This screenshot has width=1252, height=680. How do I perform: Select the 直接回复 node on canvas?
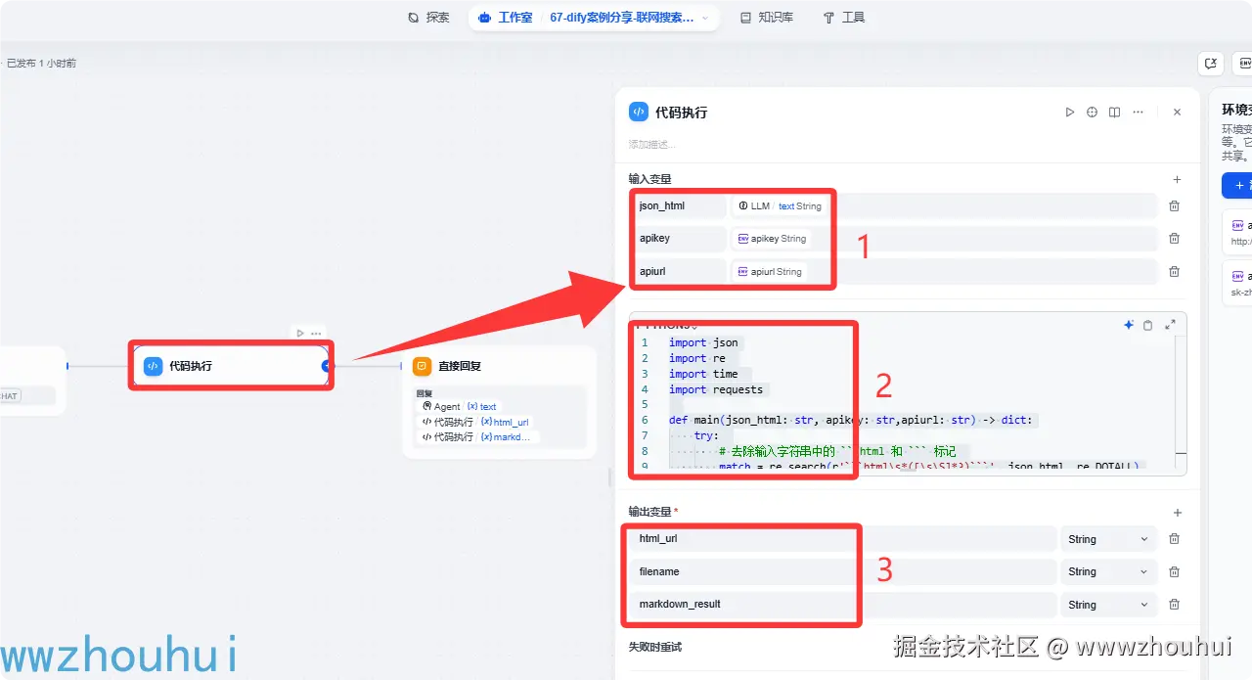[499, 402]
